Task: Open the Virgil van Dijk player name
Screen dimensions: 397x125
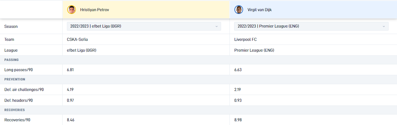Action: (260, 10)
